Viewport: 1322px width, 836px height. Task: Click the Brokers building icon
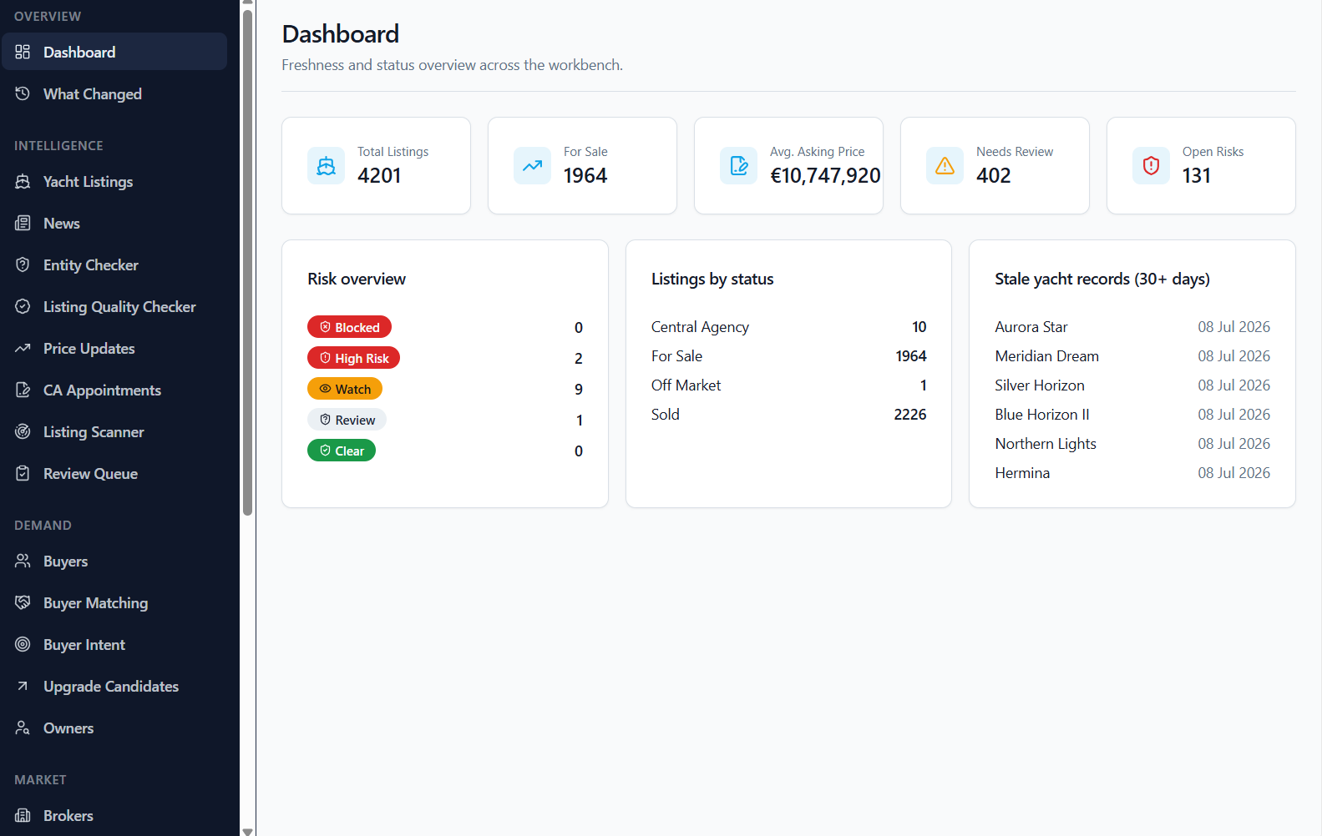(23, 815)
